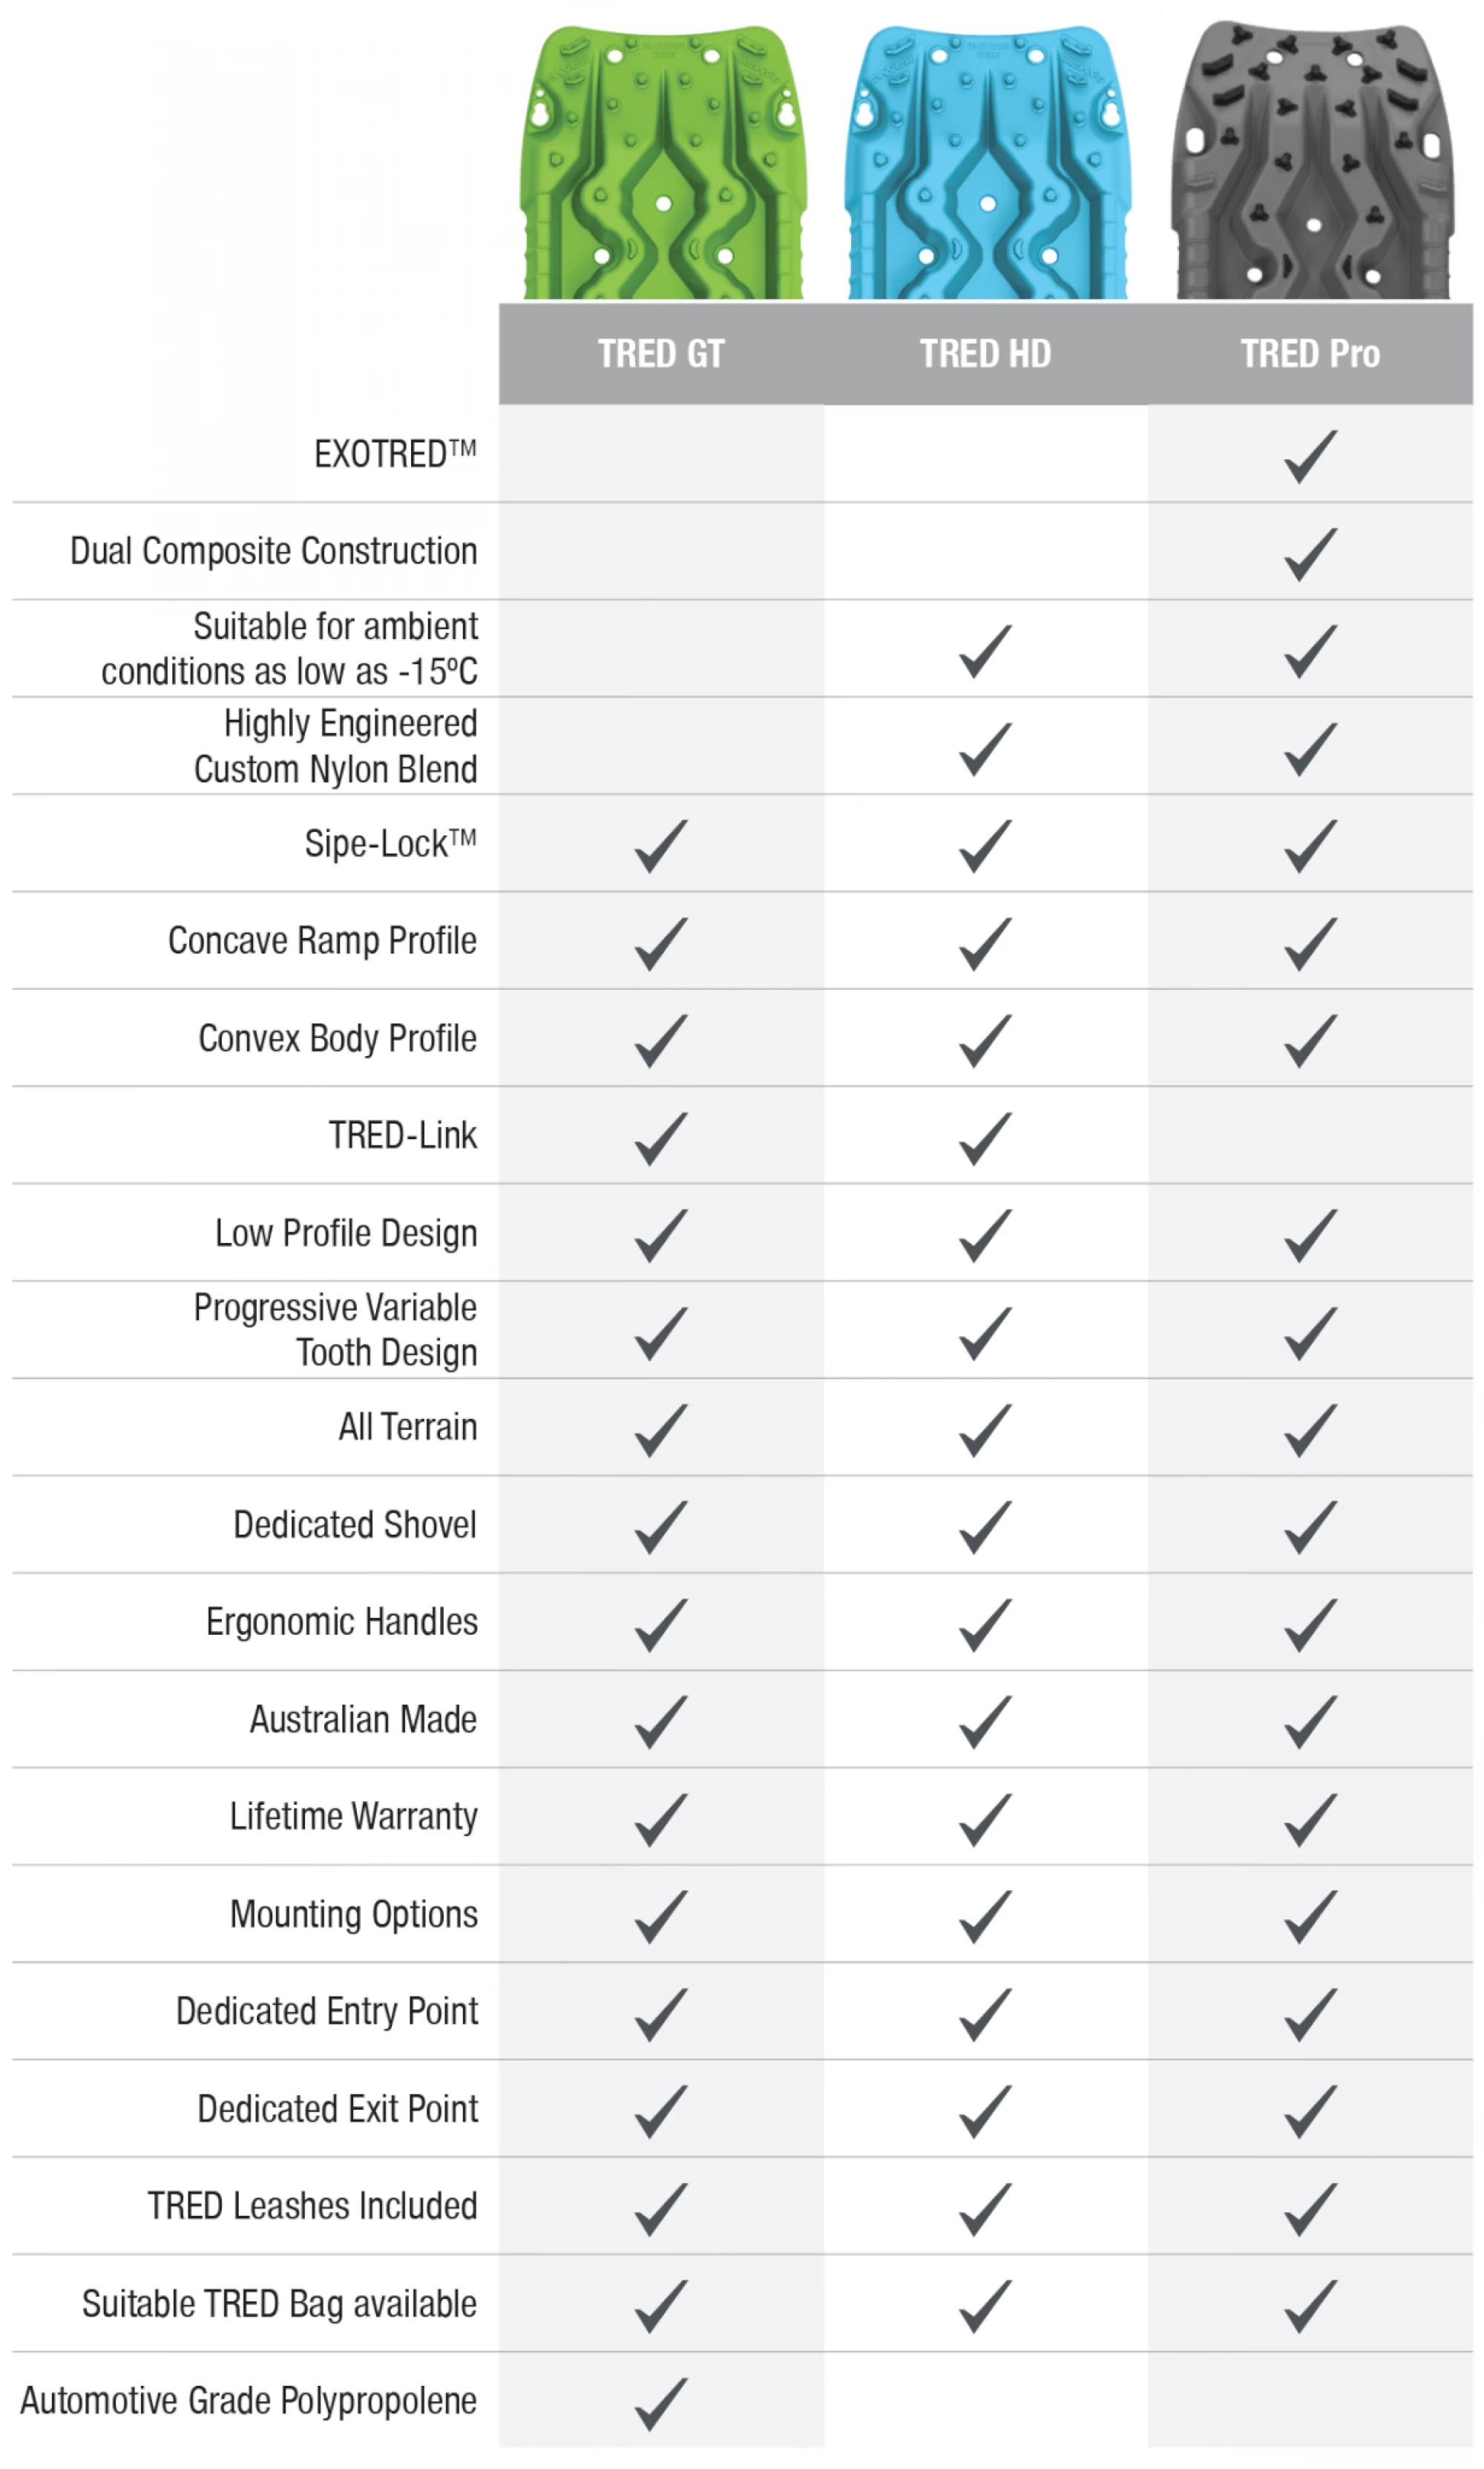Click the EXOTRED checkmark under TRED Pro

(1310, 456)
